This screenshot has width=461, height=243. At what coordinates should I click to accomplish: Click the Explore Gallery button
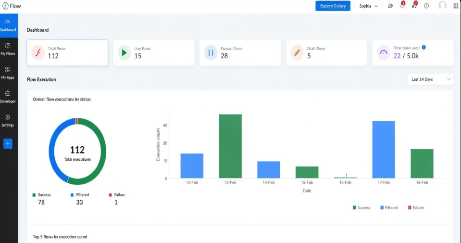coord(333,6)
